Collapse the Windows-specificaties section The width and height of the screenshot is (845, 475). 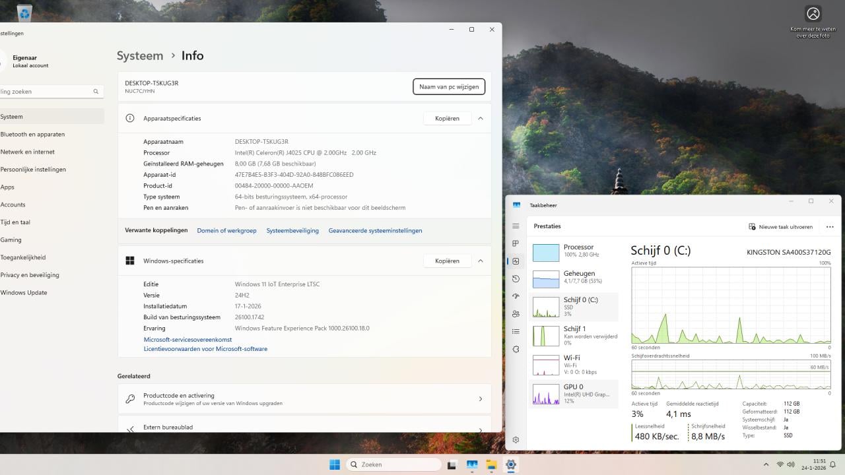pos(480,261)
